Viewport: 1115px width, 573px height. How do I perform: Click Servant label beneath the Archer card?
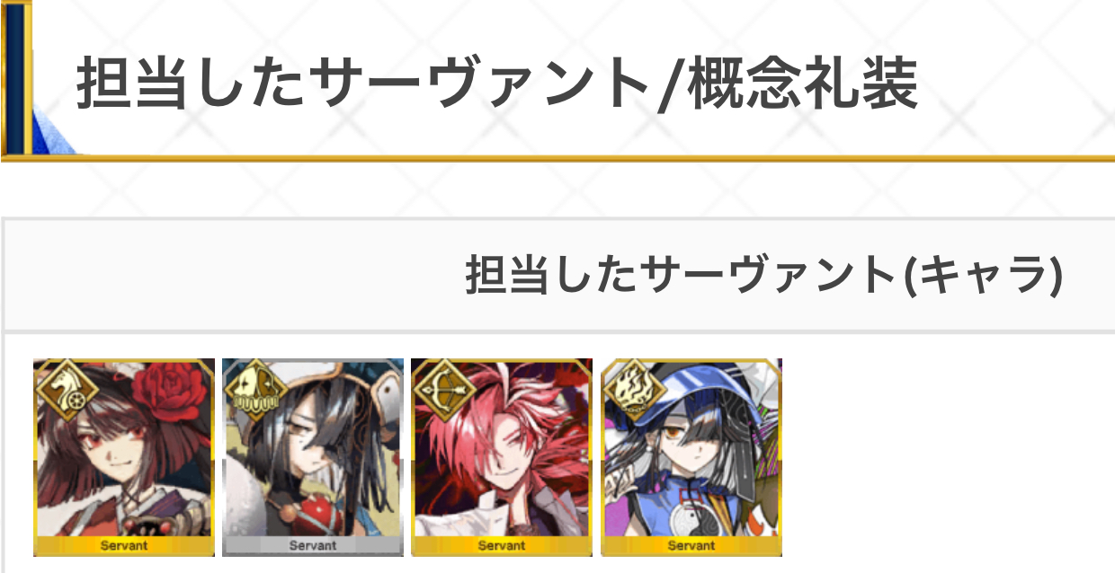coord(502,545)
